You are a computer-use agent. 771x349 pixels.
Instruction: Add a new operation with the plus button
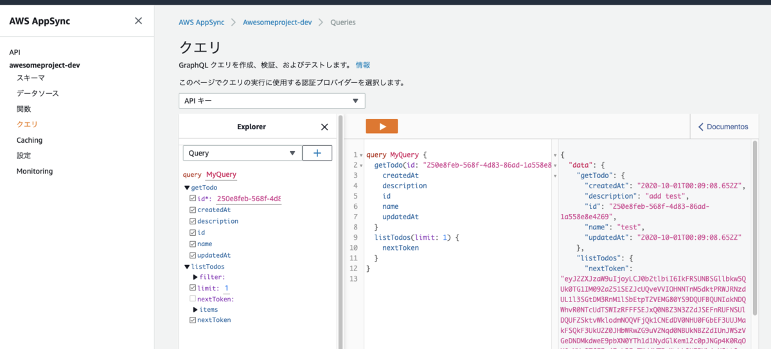point(317,153)
